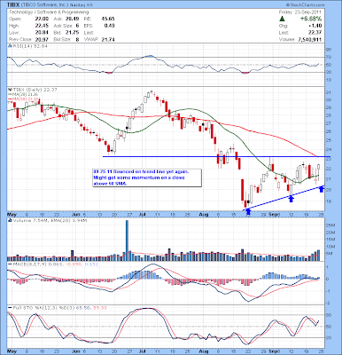Click the red MA(50) legend entry
The width and height of the screenshot is (342, 355).
(x=24, y=99)
